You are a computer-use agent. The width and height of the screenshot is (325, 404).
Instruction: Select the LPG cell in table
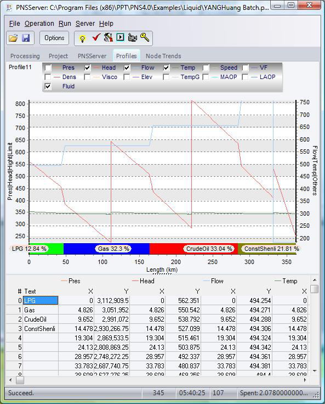(41, 301)
